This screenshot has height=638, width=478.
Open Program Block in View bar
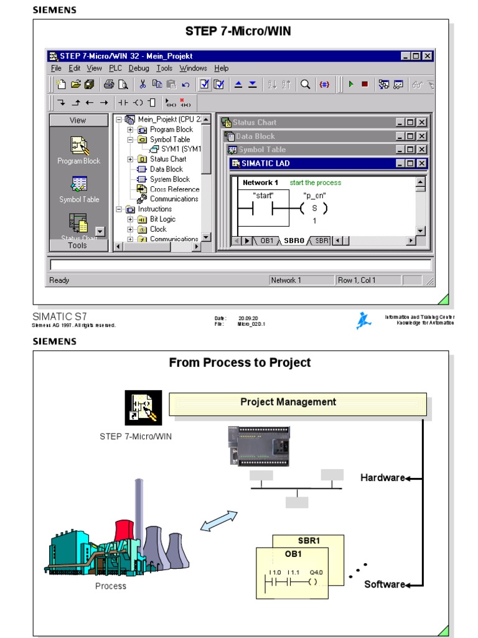pyautogui.click(x=79, y=151)
